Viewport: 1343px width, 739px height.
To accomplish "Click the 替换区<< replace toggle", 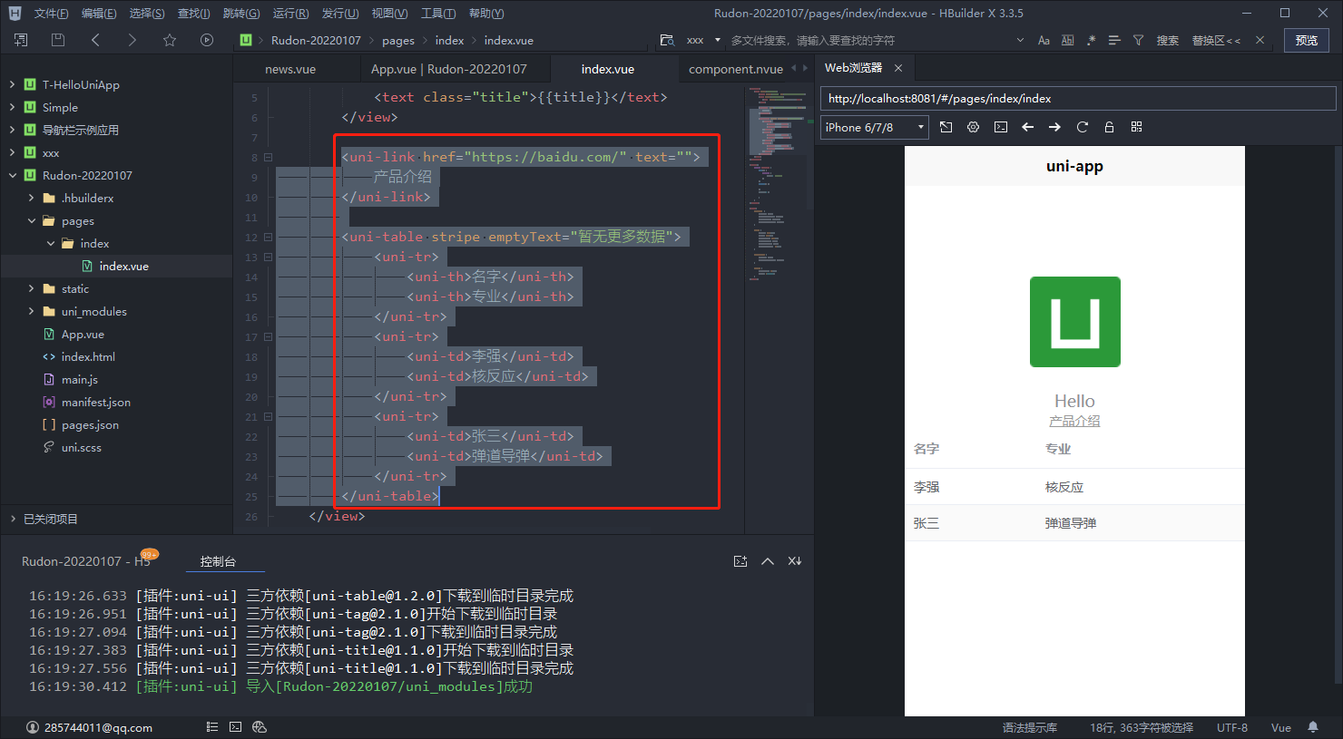I will [x=1216, y=40].
